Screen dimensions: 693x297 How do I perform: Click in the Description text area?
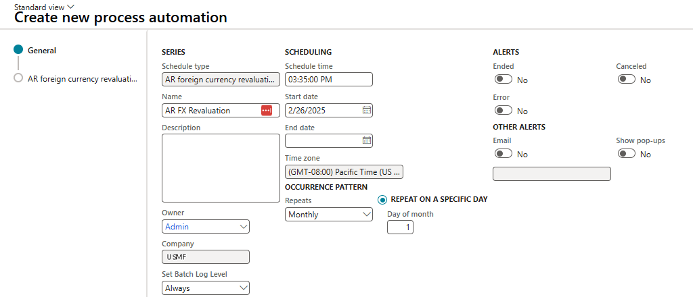point(221,167)
